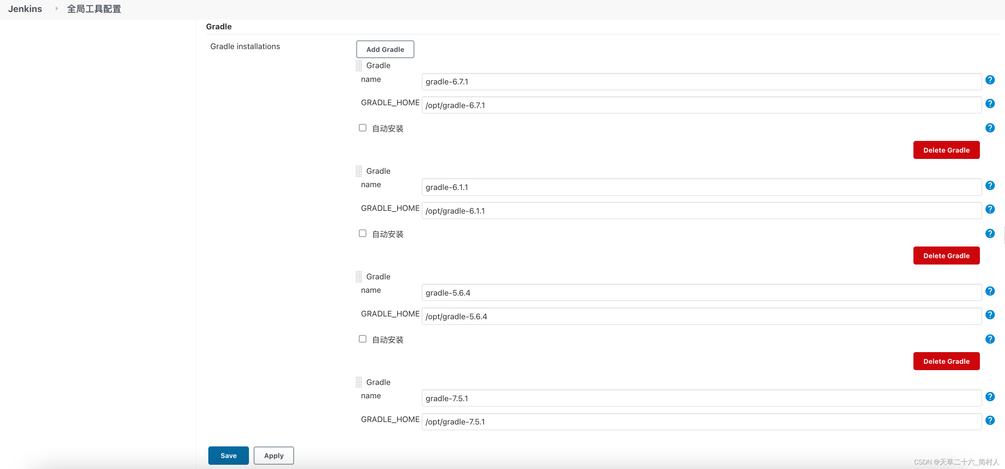Open help for gradle-5.6.4 auto-install option

[x=990, y=339]
